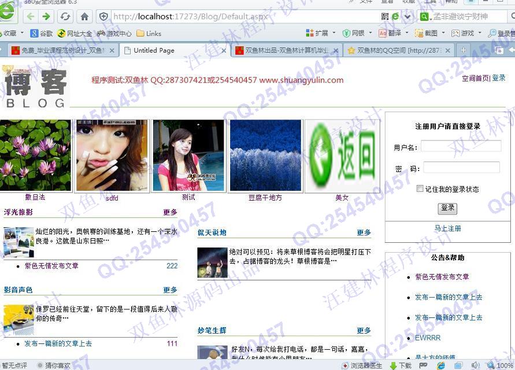Click the 密码 password input field
The height and width of the screenshot is (370, 515).
pos(461,168)
